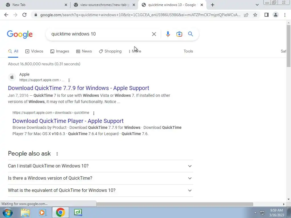Search by image with the camera icon

pyautogui.click(x=179, y=34)
